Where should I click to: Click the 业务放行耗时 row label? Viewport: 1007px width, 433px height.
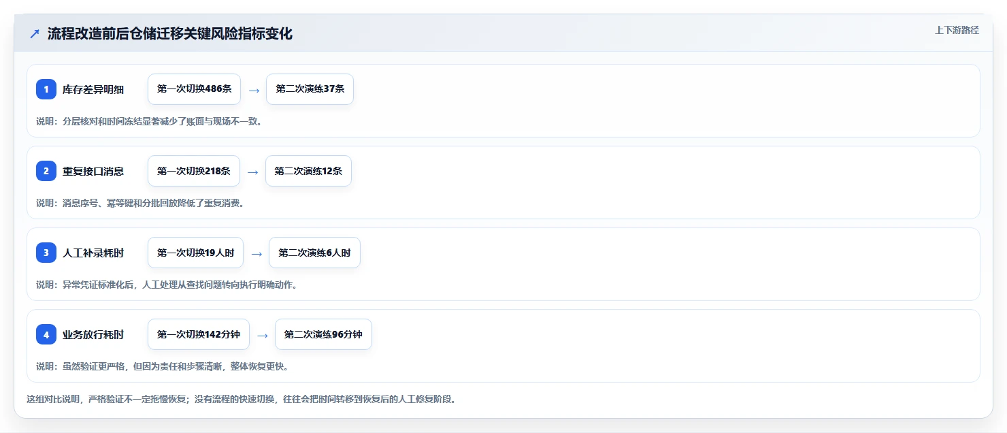[93, 334]
